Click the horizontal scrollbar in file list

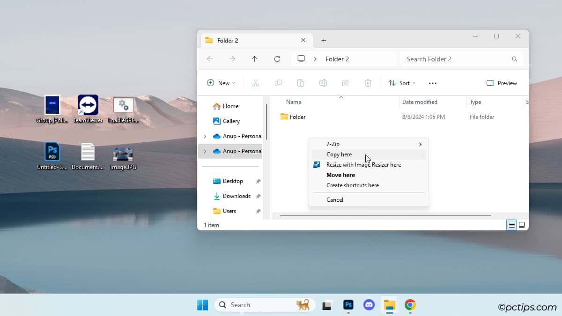pyautogui.click(x=385, y=216)
